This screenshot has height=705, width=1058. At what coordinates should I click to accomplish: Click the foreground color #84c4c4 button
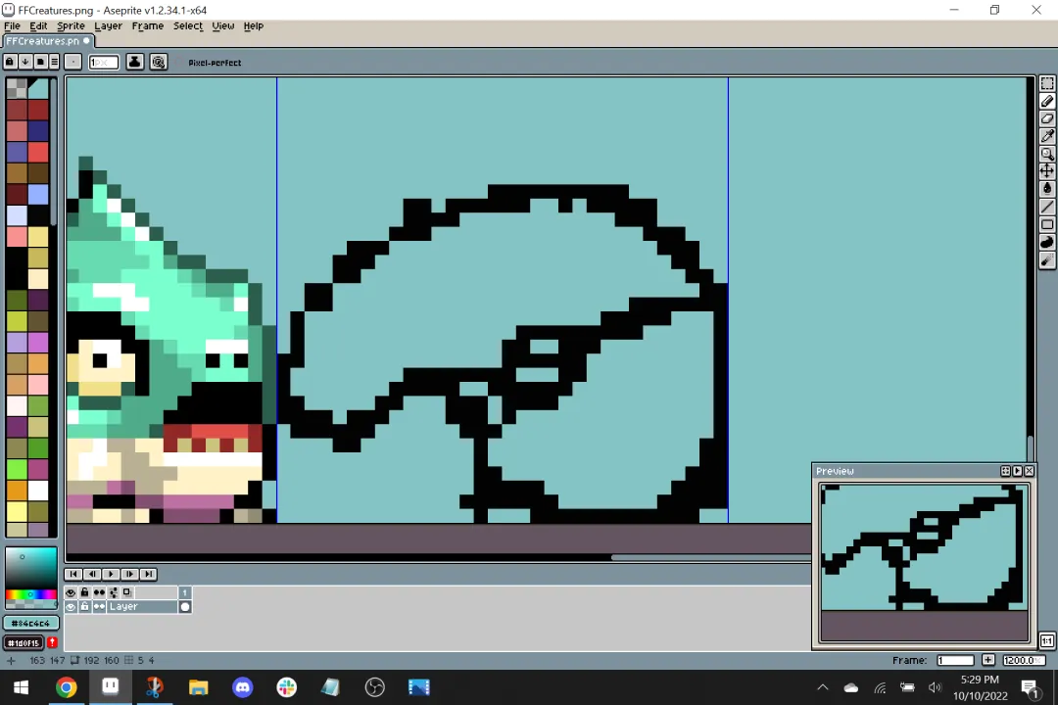31,624
